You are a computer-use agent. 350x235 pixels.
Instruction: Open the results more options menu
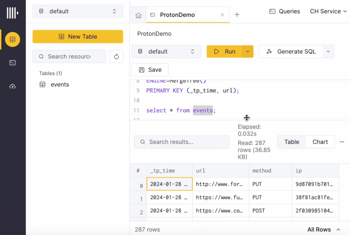pos(342,142)
